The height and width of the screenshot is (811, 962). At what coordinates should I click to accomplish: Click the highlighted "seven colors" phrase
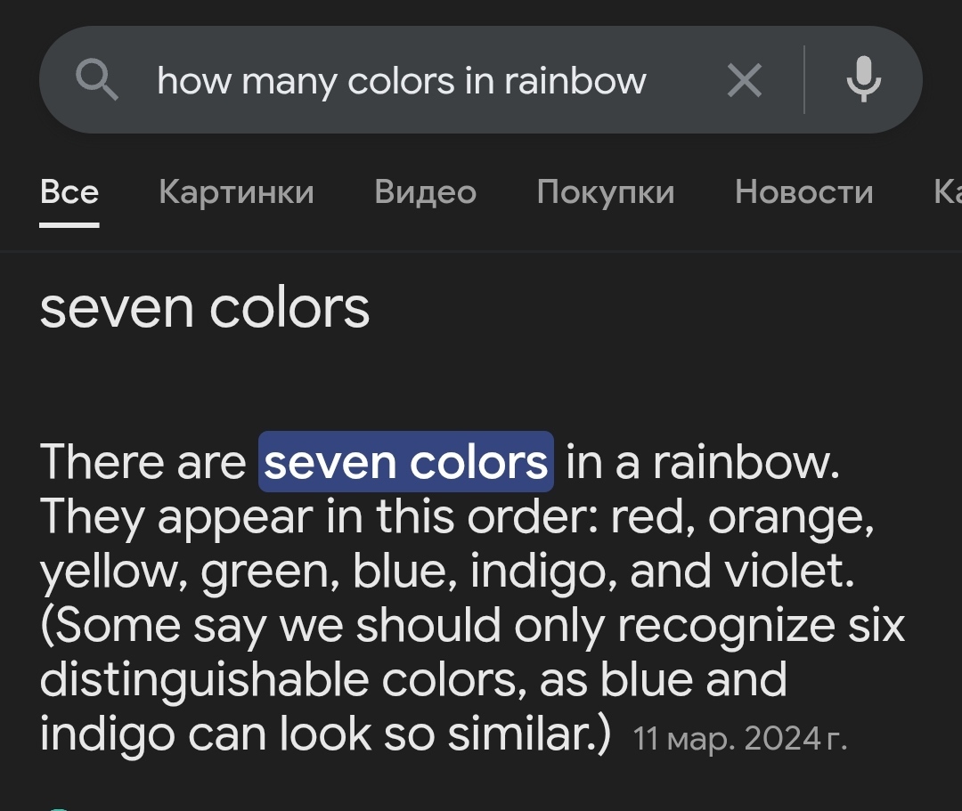(406, 462)
